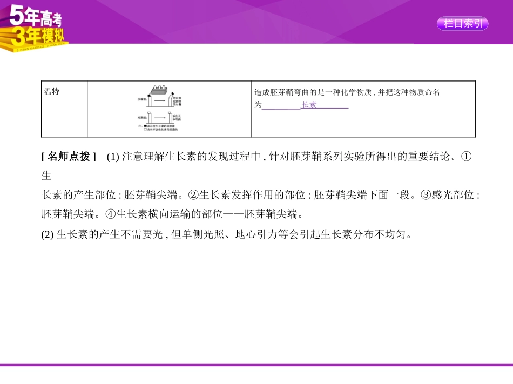The height and width of the screenshot is (384, 513).
Task: Click the 名师点拨 heading
Action: click(69, 157)
